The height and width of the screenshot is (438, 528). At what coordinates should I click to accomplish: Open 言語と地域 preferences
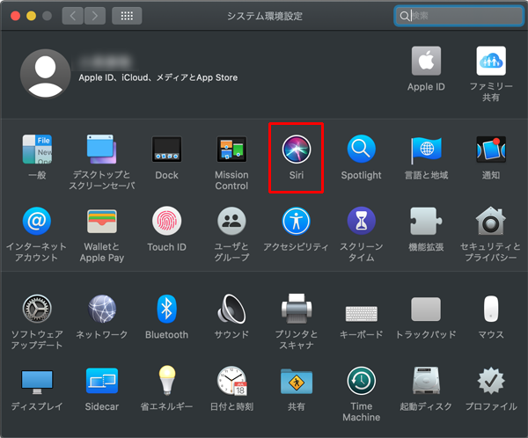click(426, 150)
